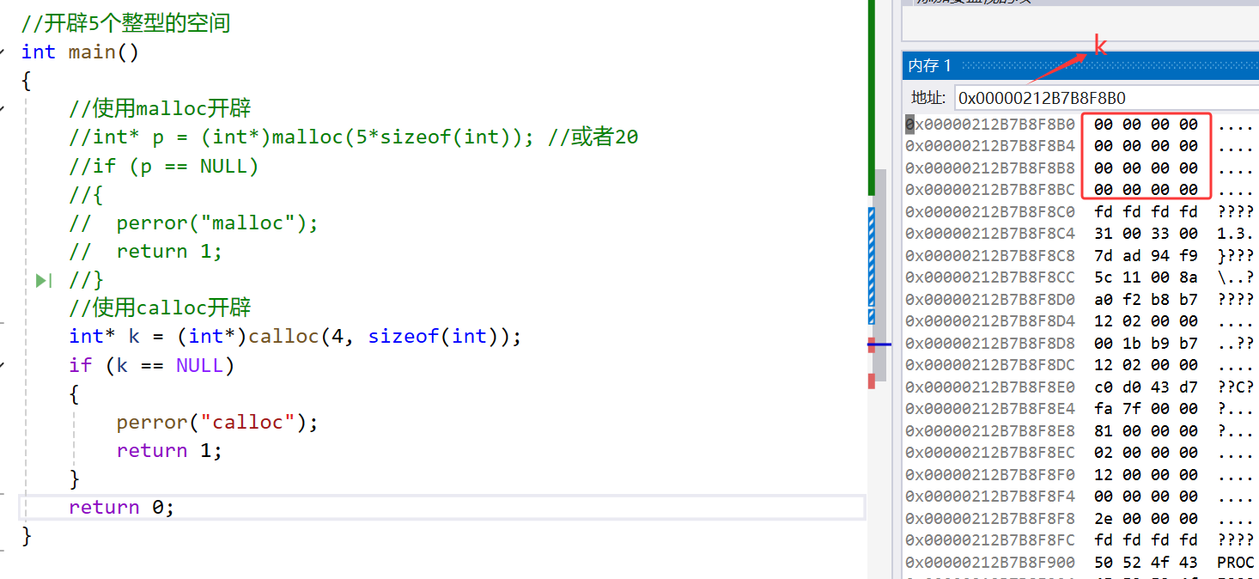The image size is (1259, 579).
Task: Select hex bytes 5c 11 00 8a
Action: pos(1146,277)
